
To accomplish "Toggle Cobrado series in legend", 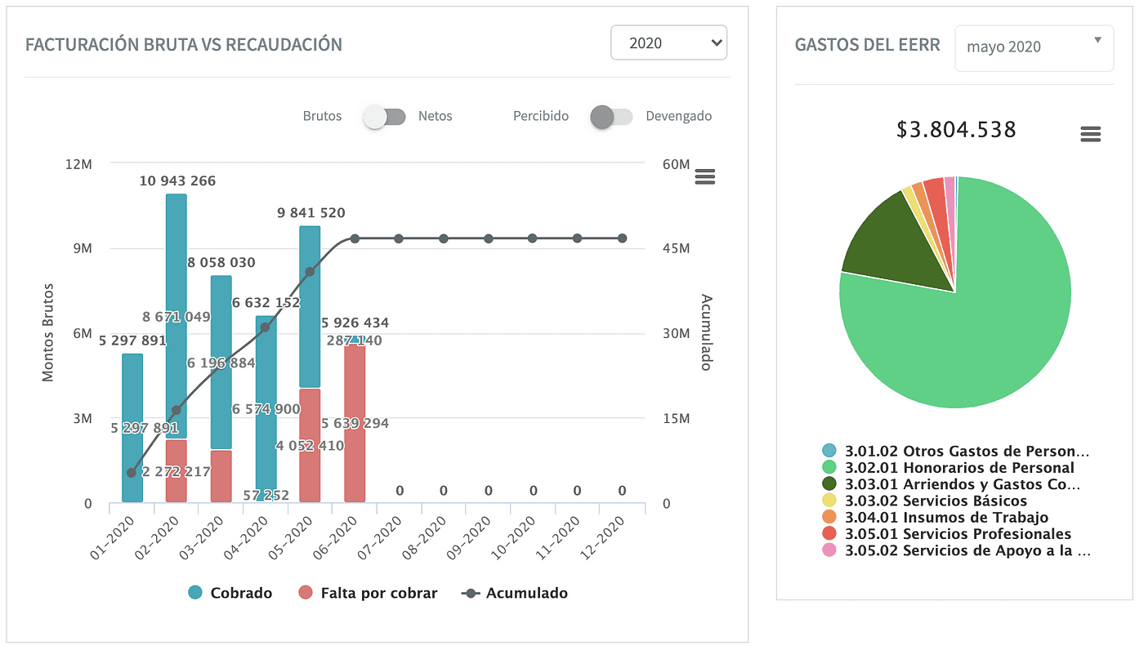I will [230, 593].
